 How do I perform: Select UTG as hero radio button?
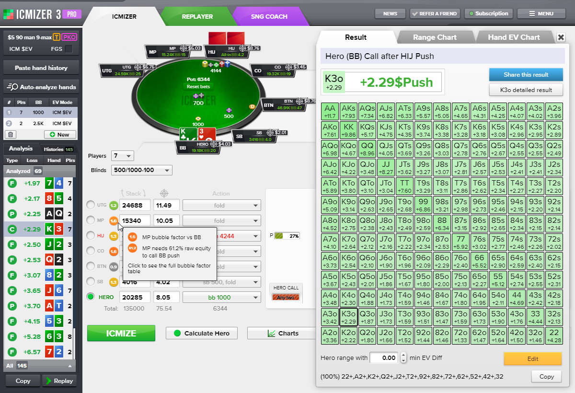click(x=91, y=205)
